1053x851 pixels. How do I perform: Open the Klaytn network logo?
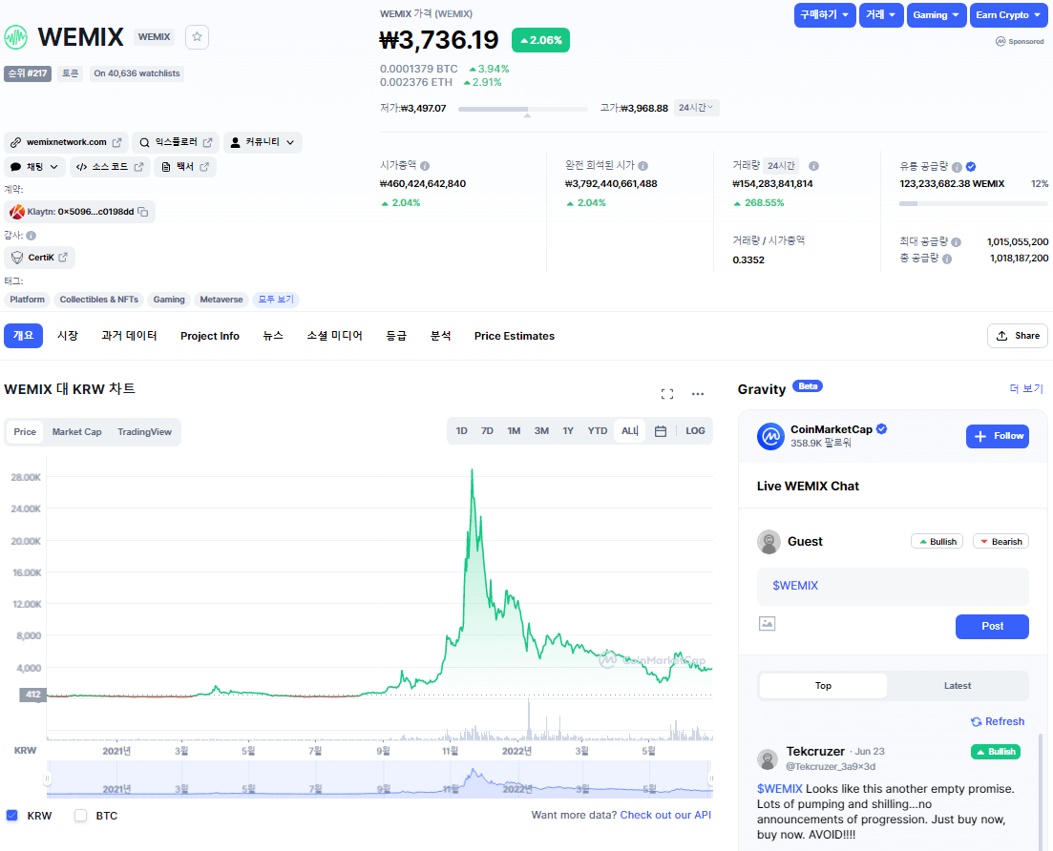pos(17,212)
